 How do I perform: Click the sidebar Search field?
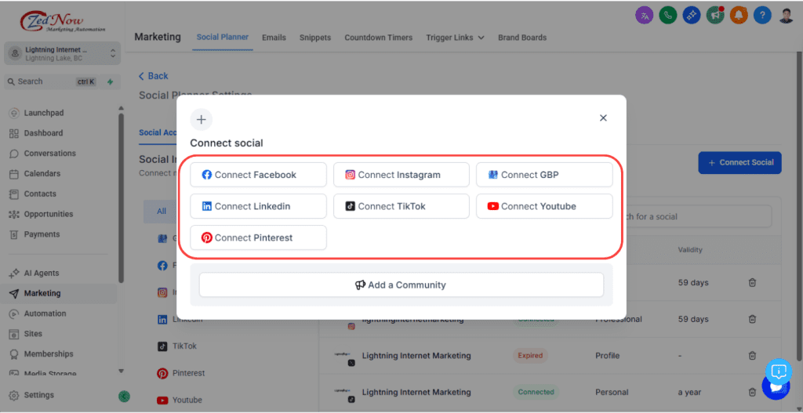[x=51, y=82]
